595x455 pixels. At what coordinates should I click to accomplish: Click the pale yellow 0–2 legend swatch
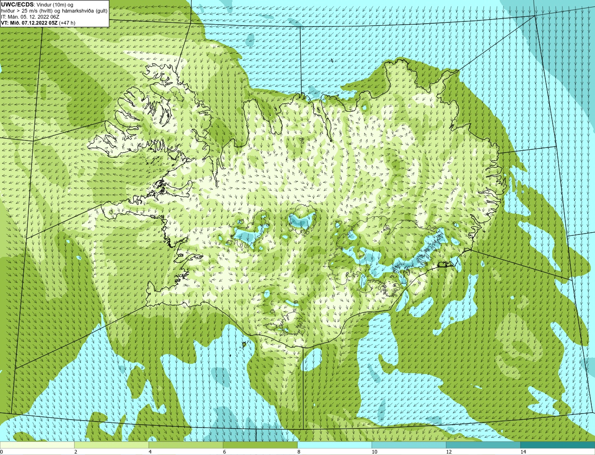click(37, 445)
